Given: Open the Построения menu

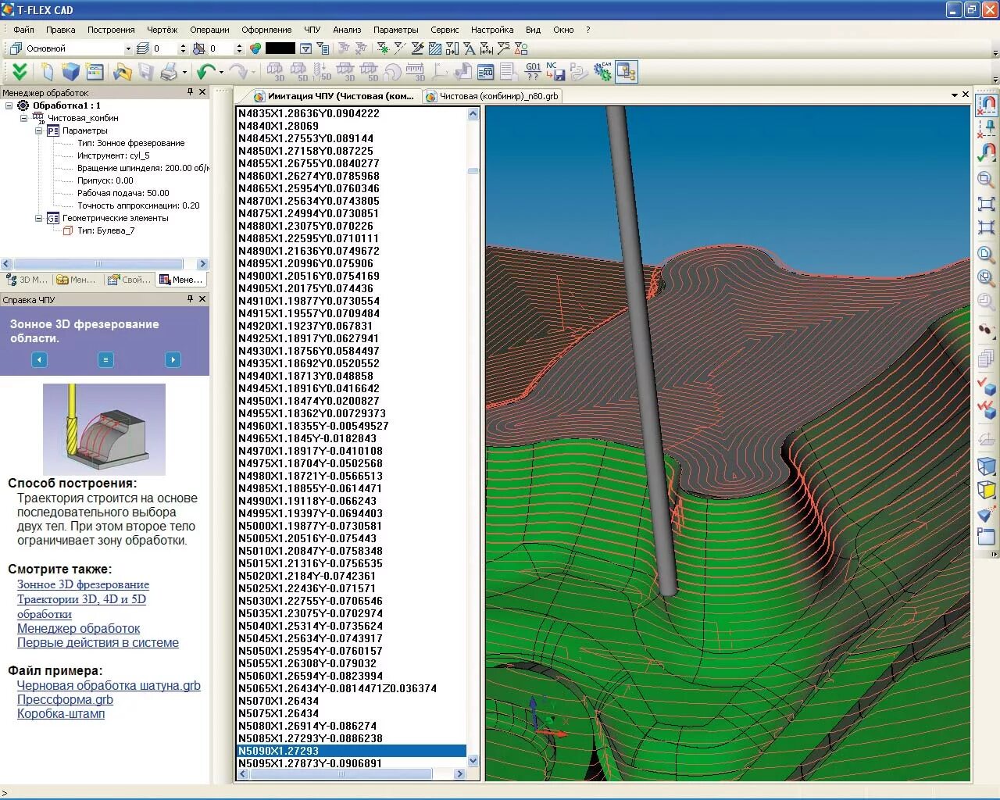Looking at the screenshot, I should tap(111, 30).
